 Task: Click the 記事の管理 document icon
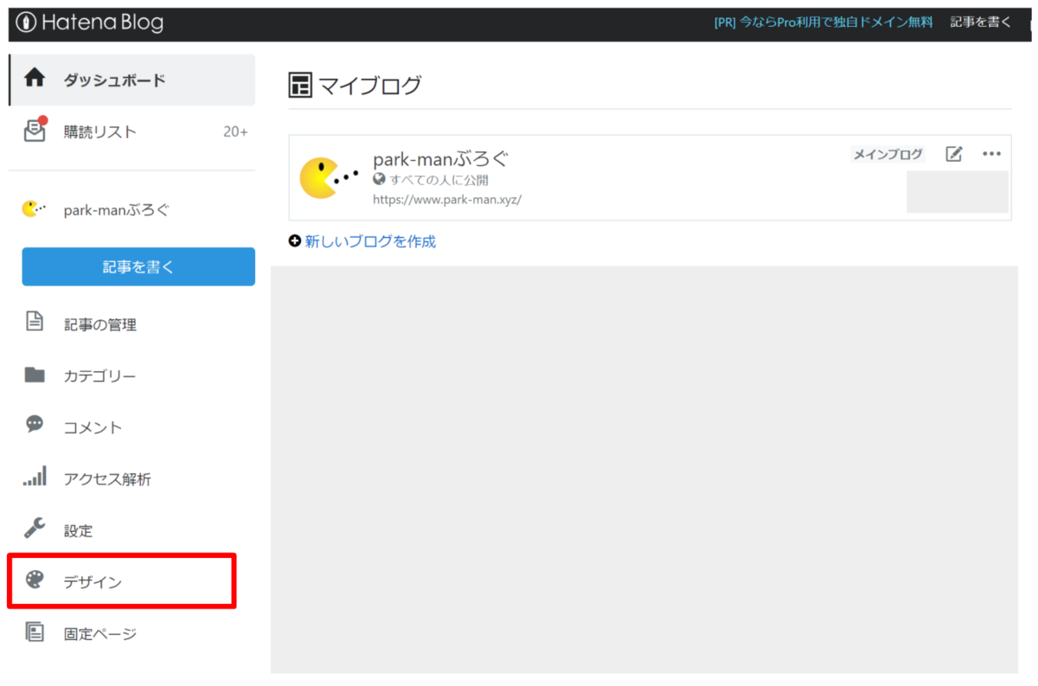pyautogui.click(x=35, y=323)
